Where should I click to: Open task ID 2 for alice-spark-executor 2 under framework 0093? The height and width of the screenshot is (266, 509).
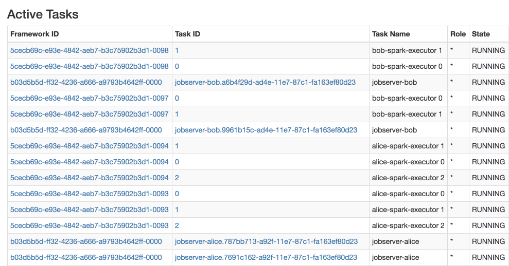[x=177, y=225]
